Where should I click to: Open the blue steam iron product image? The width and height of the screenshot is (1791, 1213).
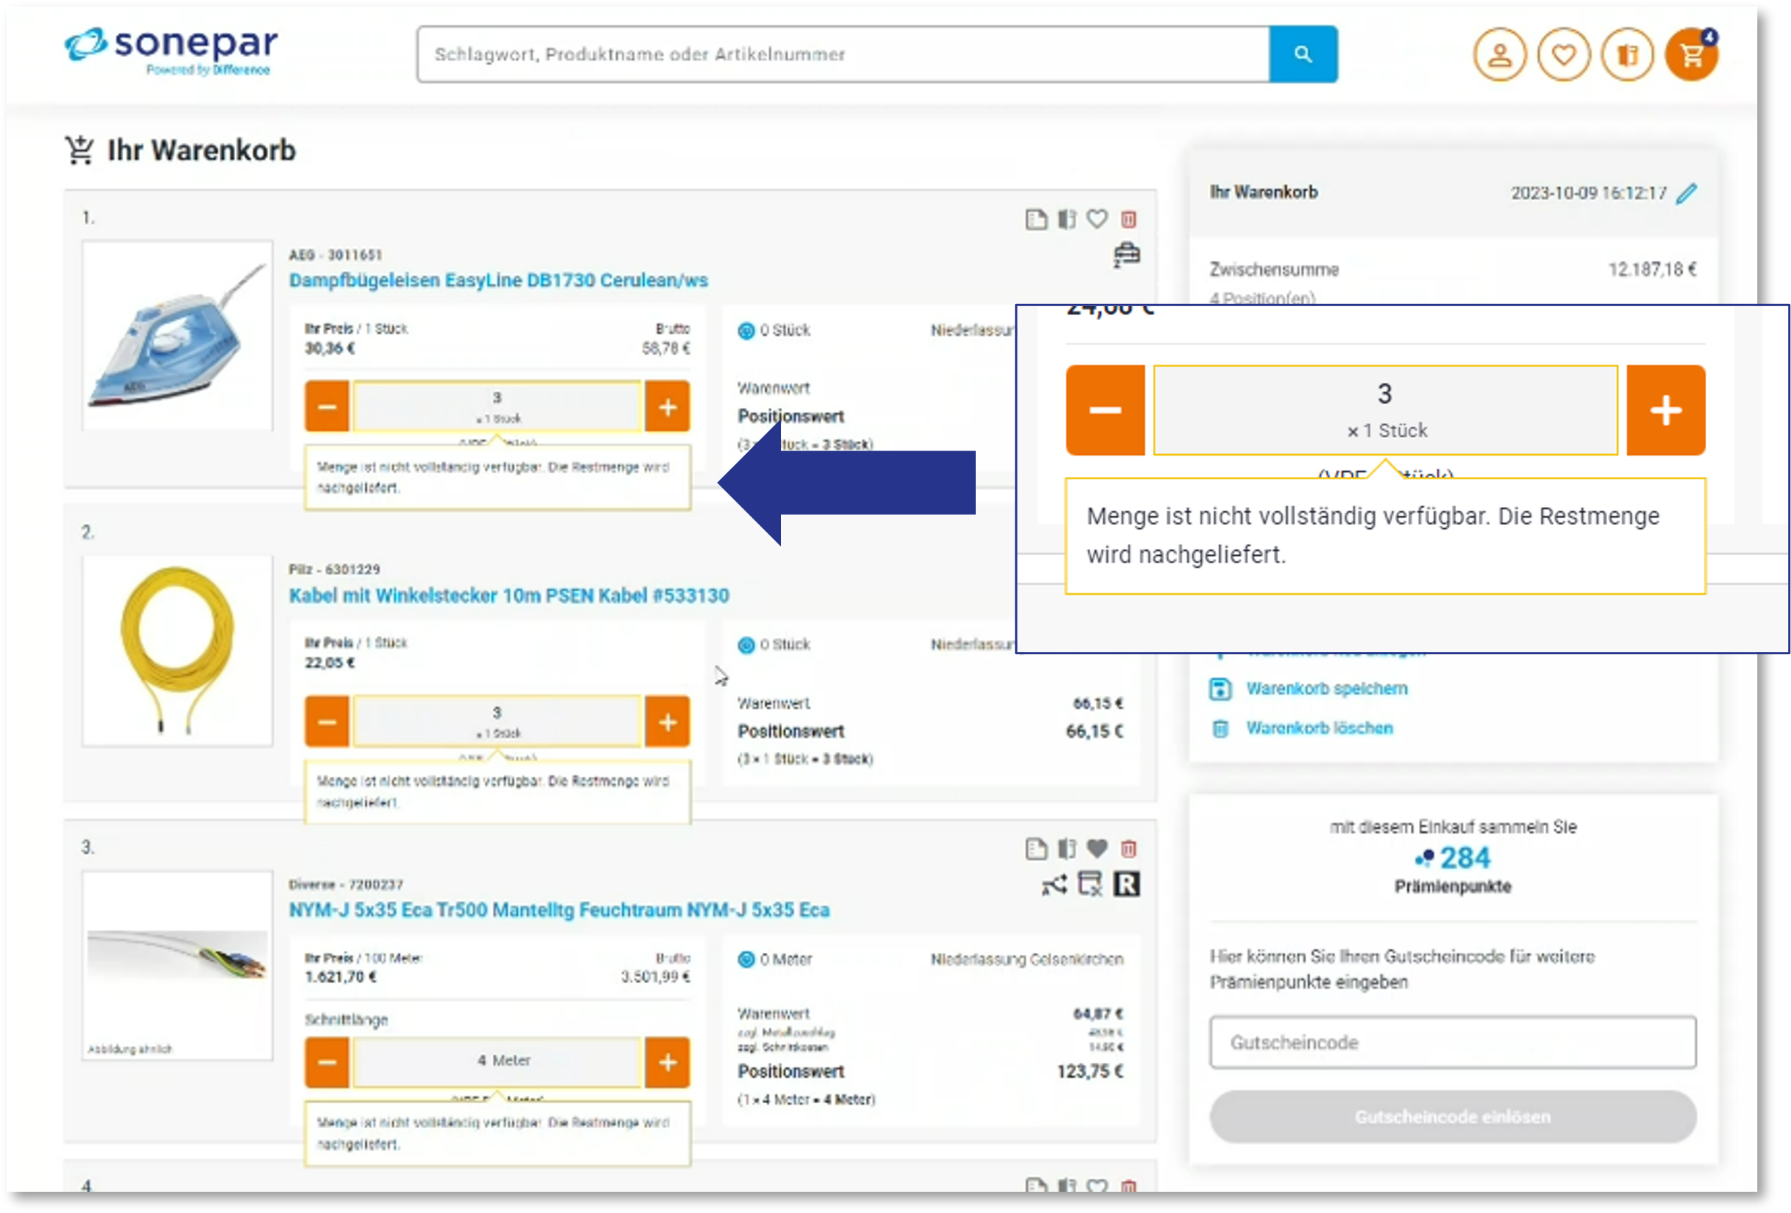[x=177, y=336]
